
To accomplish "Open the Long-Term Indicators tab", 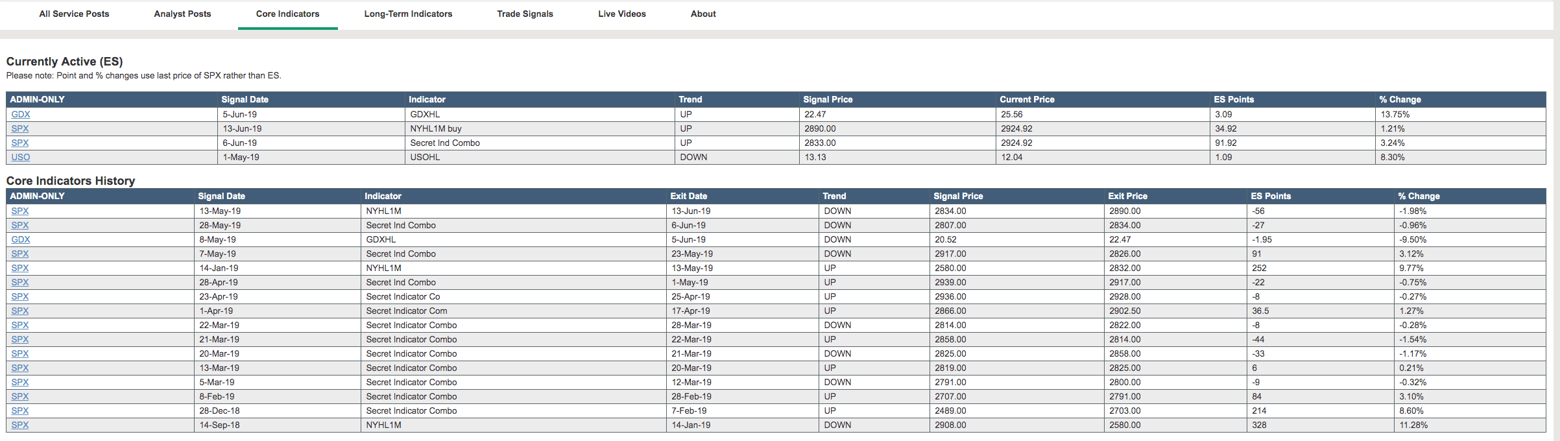I will click(408, 14).
